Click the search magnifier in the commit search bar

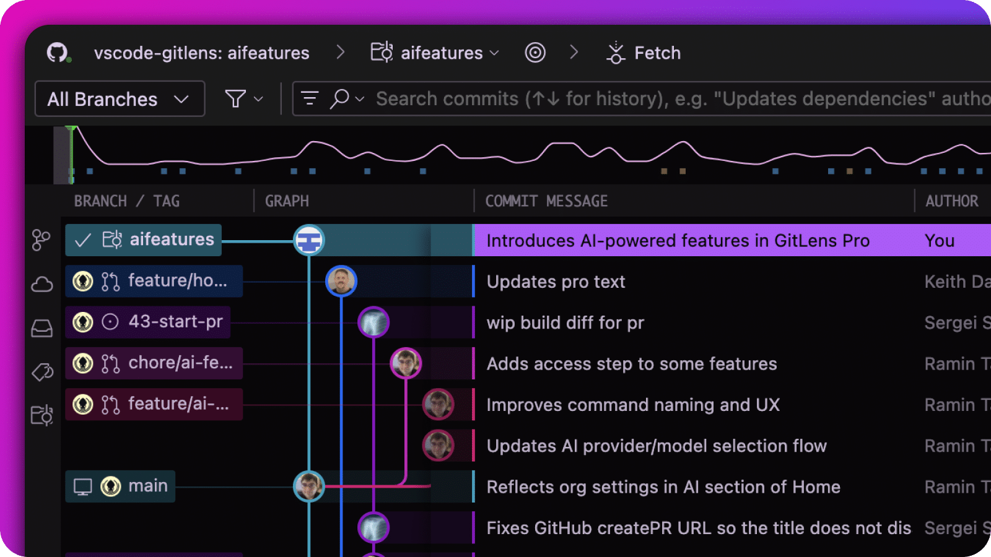click(x=339, y=98)
